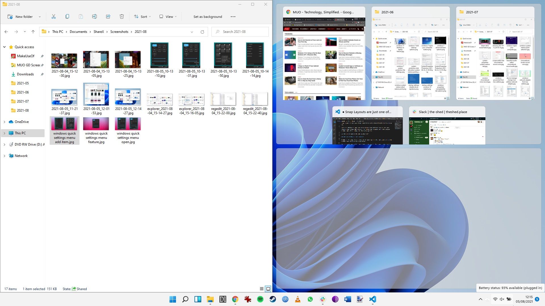The height and width of the screenshot is (306, 545).
Task: Expand Quick access section in sidebar
Action: click(x=4, y=47)
